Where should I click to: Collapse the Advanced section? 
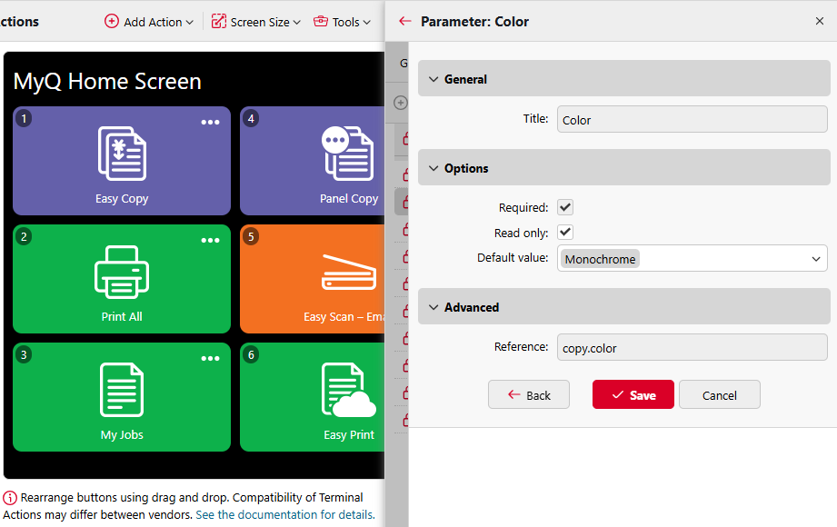tap(433, 308)
